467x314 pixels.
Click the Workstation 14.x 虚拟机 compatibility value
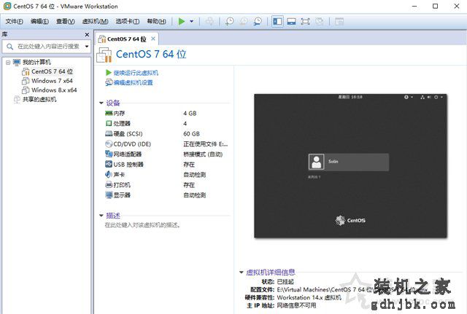point(309,297)
